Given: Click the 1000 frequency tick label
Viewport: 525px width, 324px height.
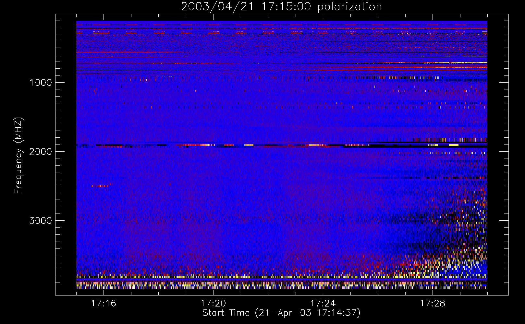Looking at the screenshot, I should tap(41, 83).
